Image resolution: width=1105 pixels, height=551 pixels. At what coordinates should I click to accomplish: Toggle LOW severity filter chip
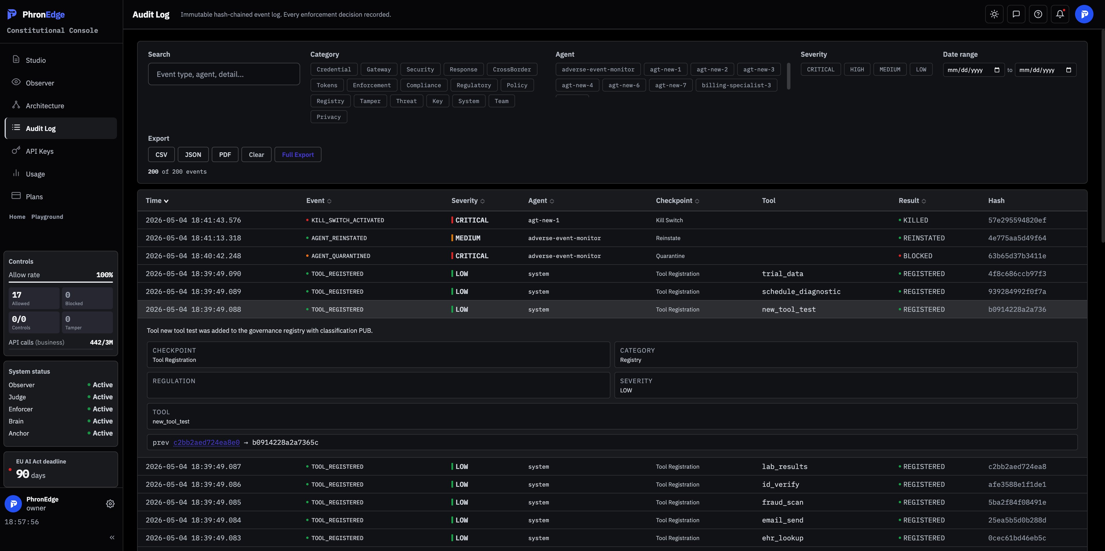pyautogui.click(x=921, y=69)
